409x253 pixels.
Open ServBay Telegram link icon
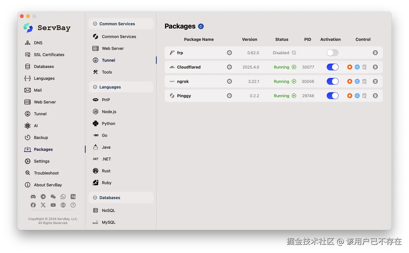point(43,197)
